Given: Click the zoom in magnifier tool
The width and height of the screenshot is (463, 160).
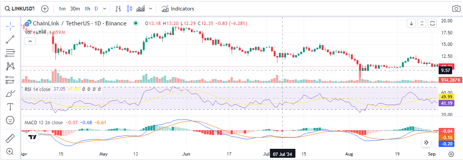Looking at the screenshot, I should tap(10, 151).
